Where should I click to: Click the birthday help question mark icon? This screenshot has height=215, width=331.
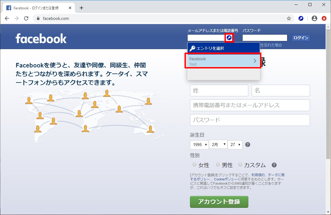pyautogui.click(x=248, y=145)
